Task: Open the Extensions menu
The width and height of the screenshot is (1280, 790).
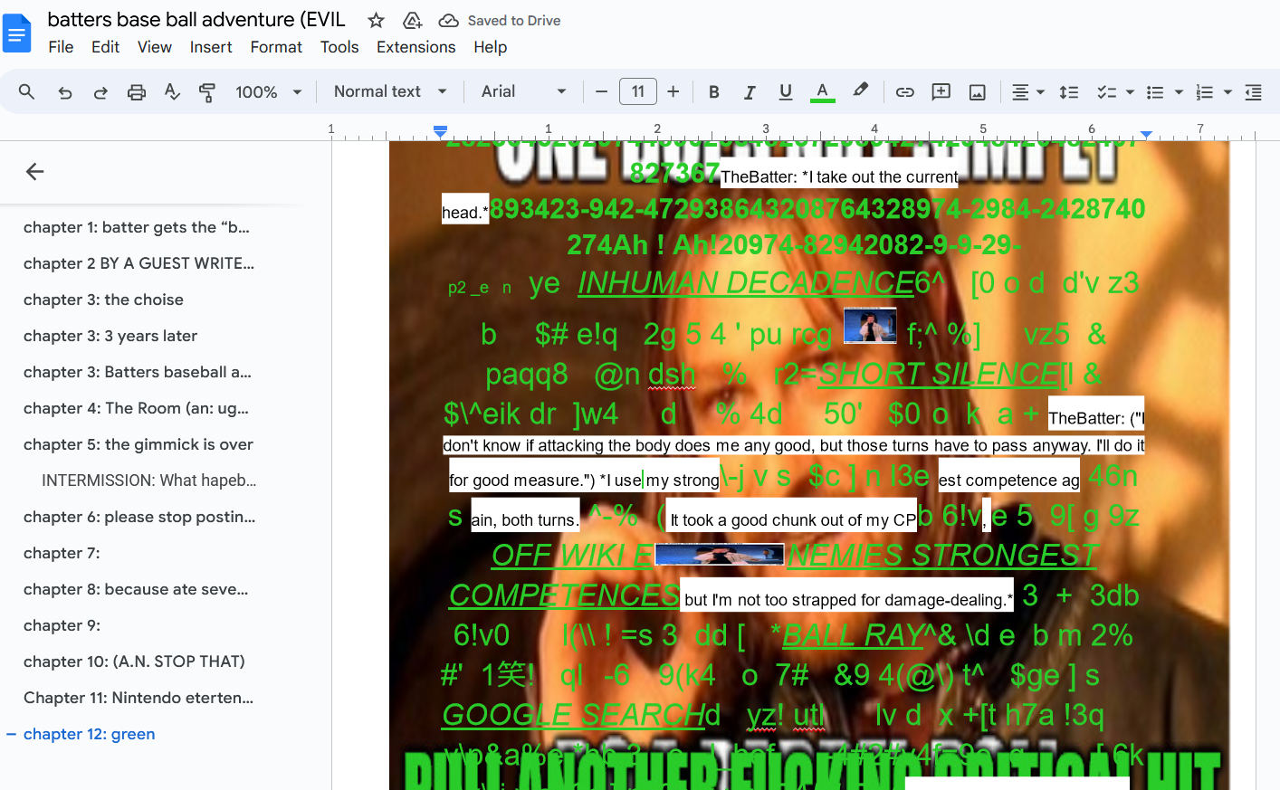Action: coord(416,47)
